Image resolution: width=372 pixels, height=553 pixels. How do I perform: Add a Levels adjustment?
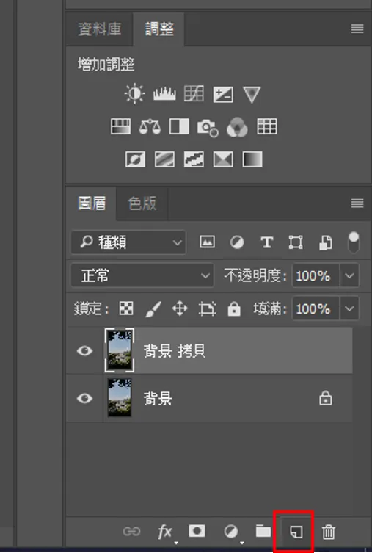(164, 94)
